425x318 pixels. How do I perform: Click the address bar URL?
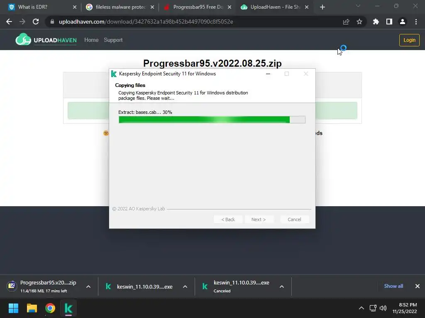(x=146, y=22)
